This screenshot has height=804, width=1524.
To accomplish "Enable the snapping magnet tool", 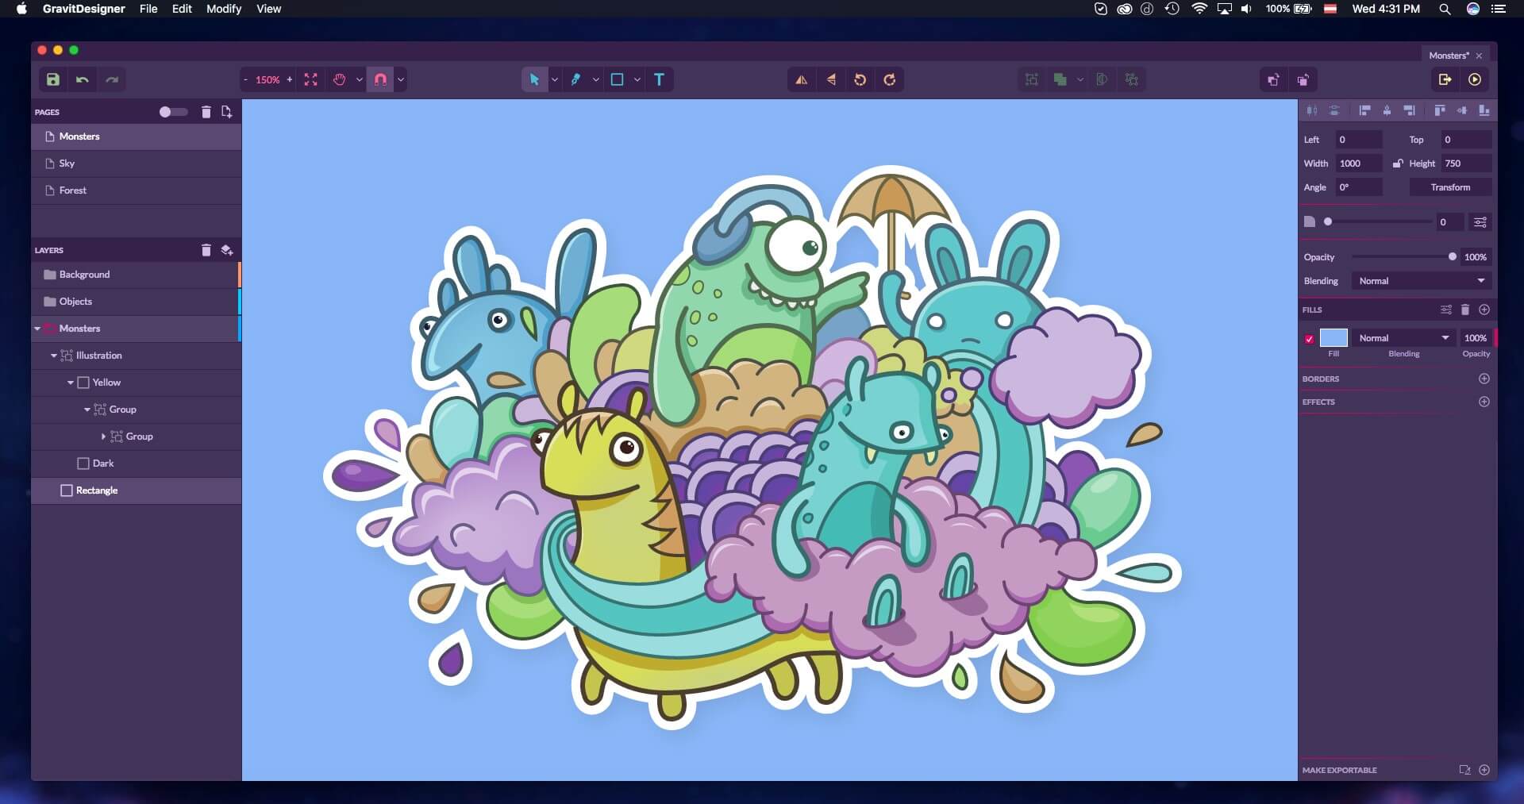I will [380, 79].
